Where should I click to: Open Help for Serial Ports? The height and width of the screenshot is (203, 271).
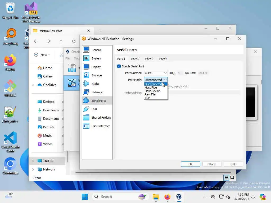[233, 164]
